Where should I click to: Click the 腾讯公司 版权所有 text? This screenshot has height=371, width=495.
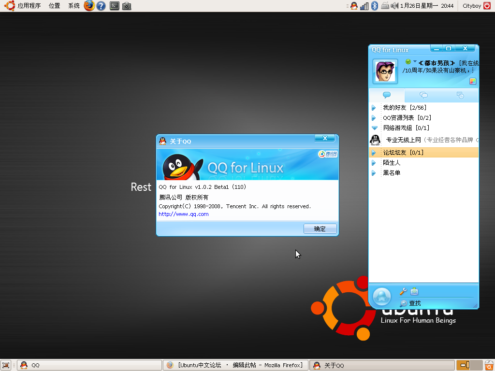click(183, 197)
